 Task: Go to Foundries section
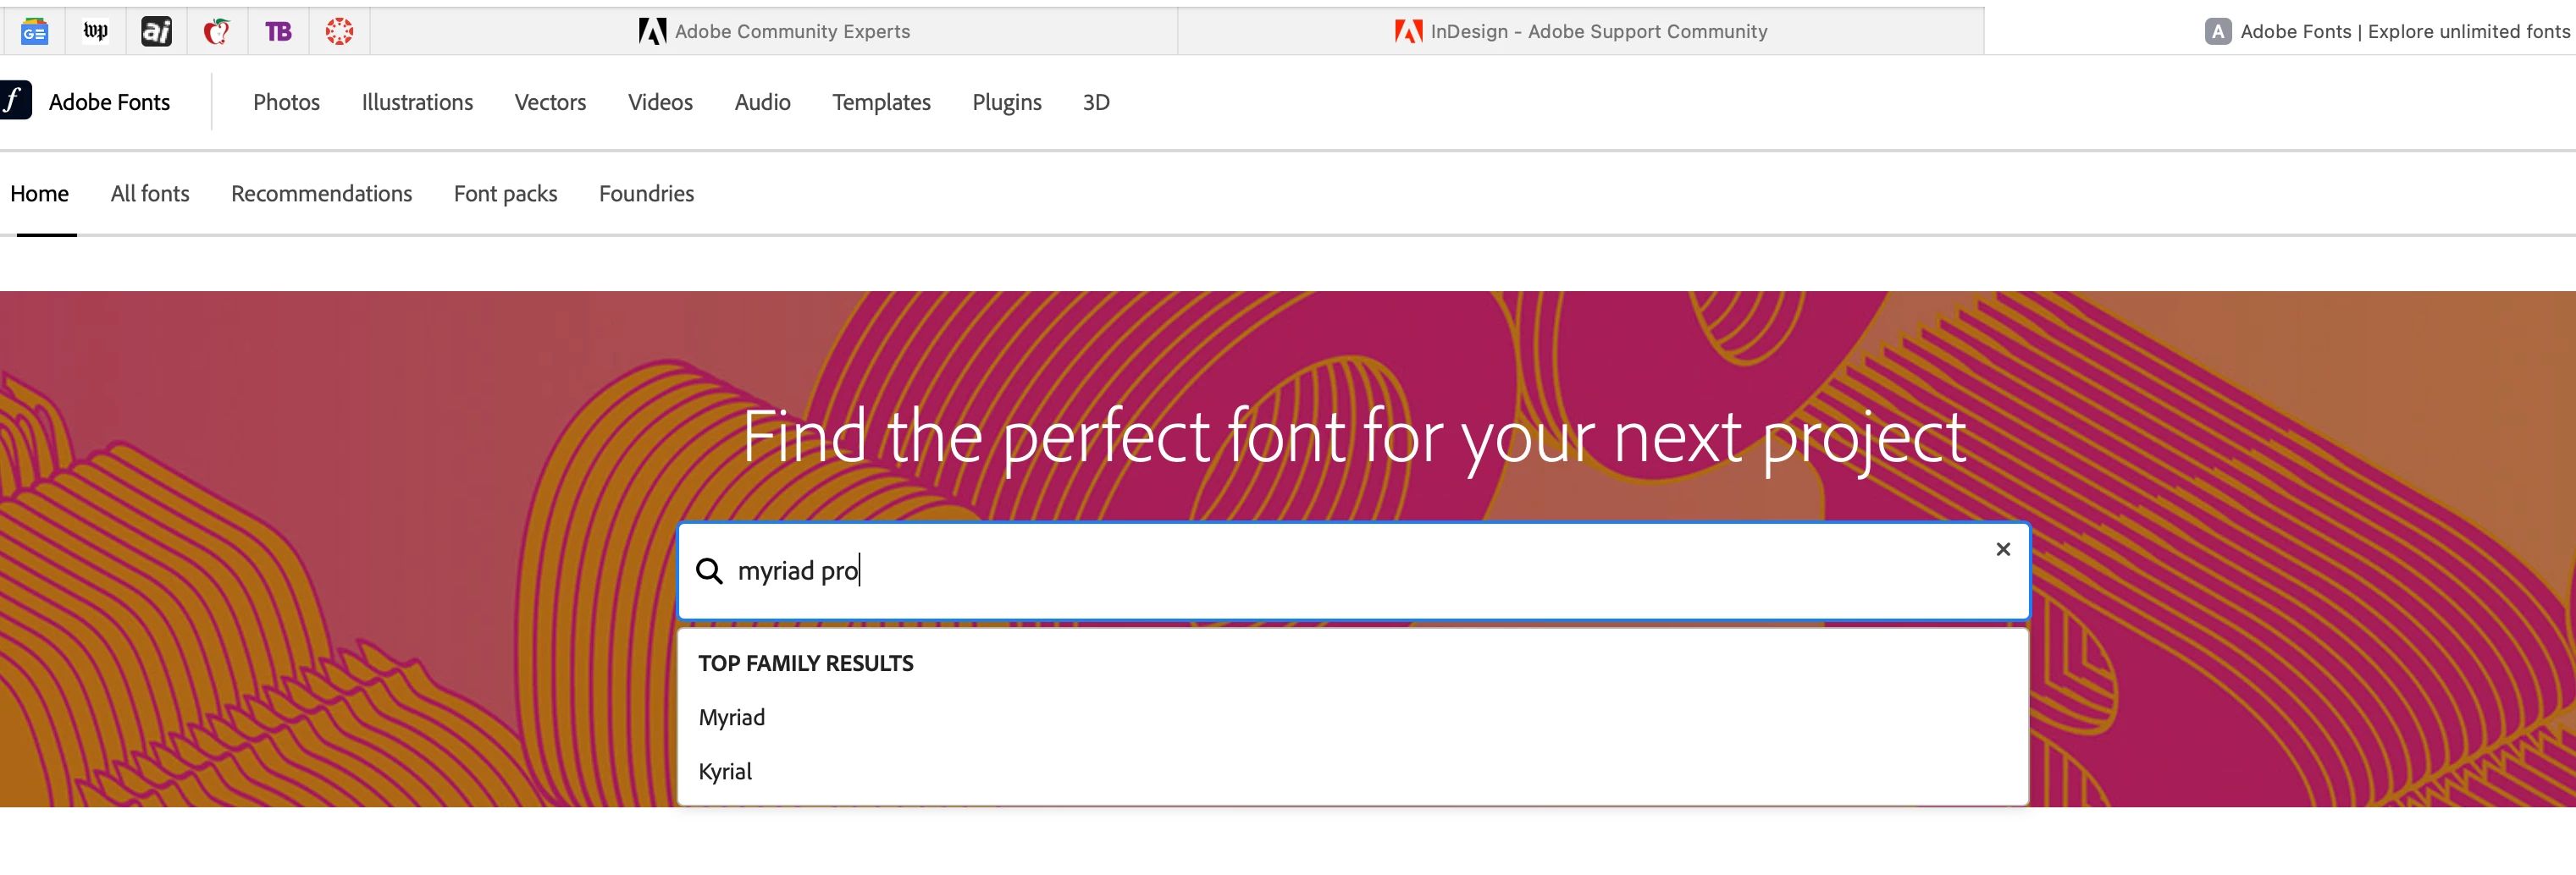pyautogui.click(x=646, y=194)
